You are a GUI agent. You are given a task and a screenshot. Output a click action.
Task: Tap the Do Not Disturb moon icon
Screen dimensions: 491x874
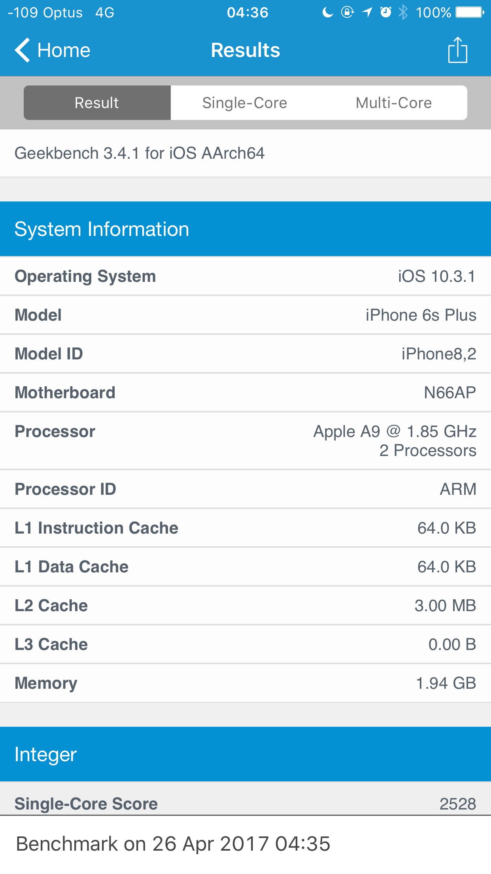[x=328, y=12]
